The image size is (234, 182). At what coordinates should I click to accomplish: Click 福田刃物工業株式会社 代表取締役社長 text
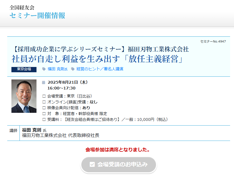61,135
